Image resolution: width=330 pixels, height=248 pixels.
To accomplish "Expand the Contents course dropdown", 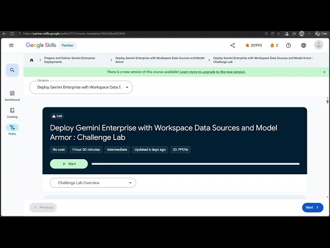I will 81,87.
